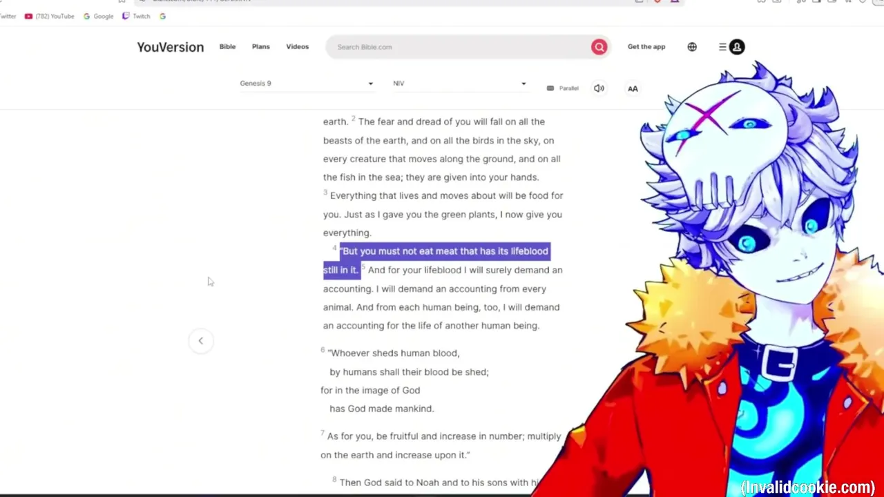Image resolution: width=884 pixels, height=497 pixels.
Task: Toggle Parallel reading mode
Action: (x=562, y=88)
